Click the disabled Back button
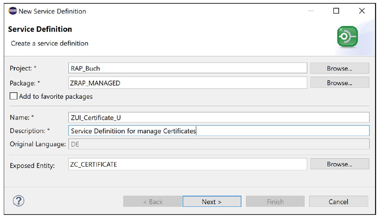Image resolution: width=379 pixels, height=218 pixels. click(152, 201)
